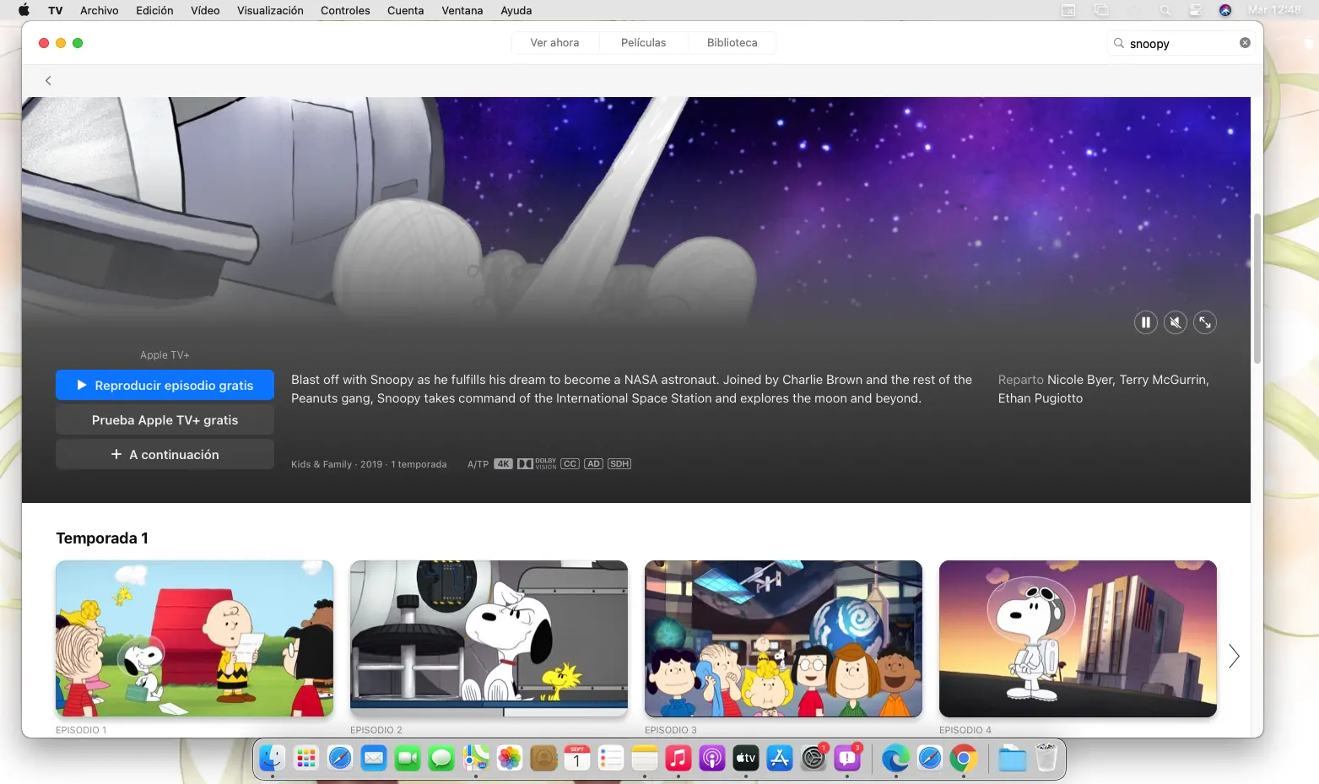Open the Trash from the dock
The height and width of the screenshot is (784, 1319).
pos(1046,758)
